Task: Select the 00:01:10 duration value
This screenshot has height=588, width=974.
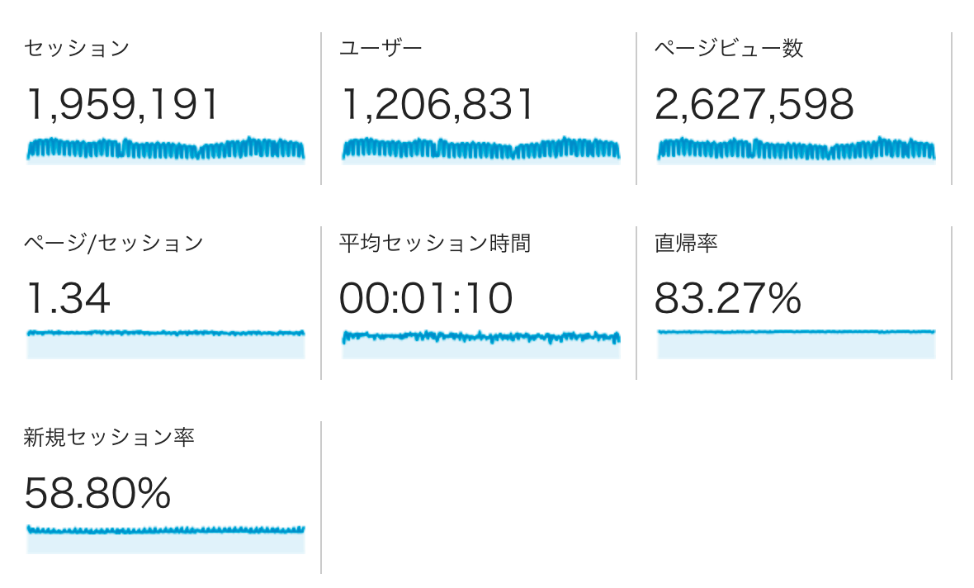Action: tap(426, 298)
